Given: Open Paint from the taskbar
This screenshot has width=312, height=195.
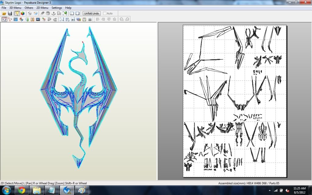Looking at the screenshot, I should click(x=82, y=190).
